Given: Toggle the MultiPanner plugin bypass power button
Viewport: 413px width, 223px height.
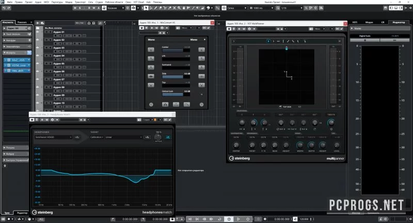Looking at the screenshot, I should coord(229,29).
